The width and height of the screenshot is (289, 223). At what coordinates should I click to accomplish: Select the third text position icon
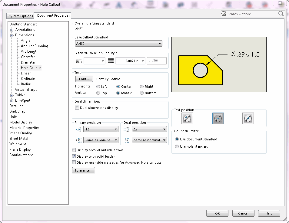coord(248,118)
